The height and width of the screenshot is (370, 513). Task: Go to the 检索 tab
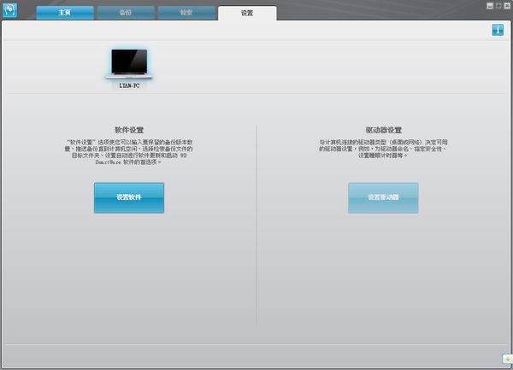[186, 13]
